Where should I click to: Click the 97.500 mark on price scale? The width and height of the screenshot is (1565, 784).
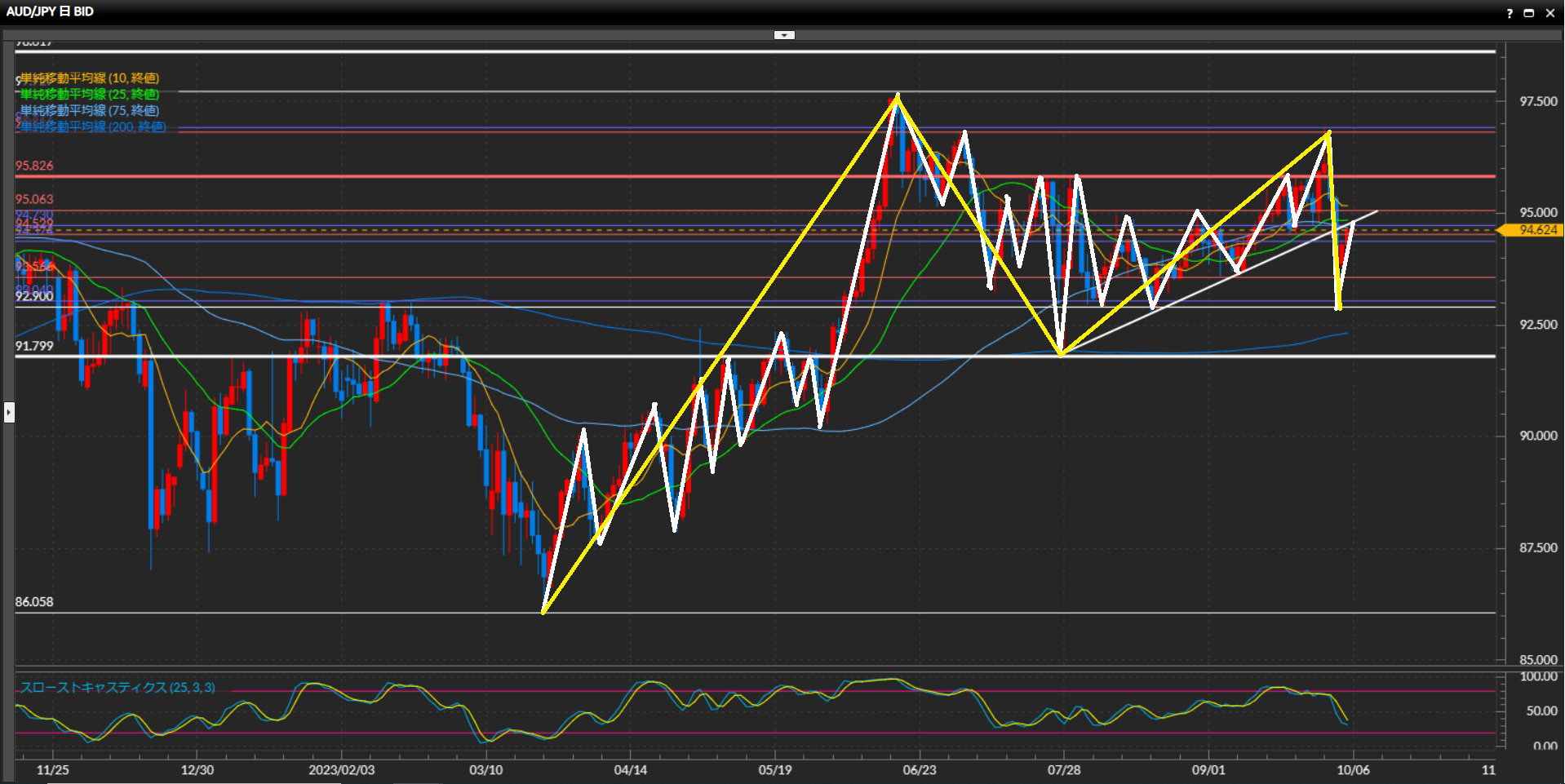(x=1538, y=101)
